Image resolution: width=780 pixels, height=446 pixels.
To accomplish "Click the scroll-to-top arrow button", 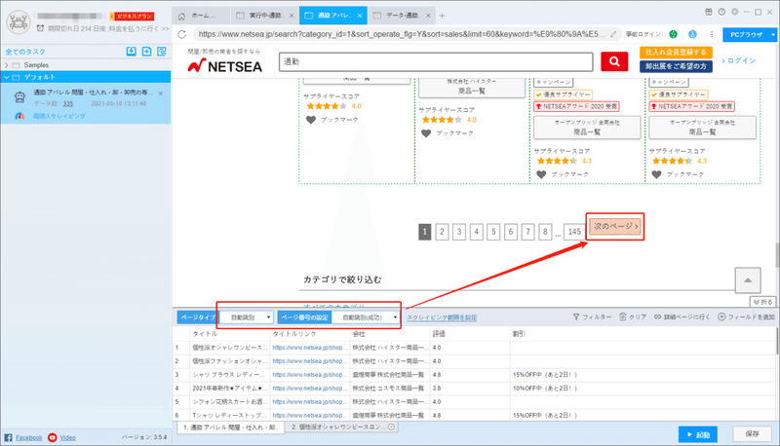I will 748,280.
